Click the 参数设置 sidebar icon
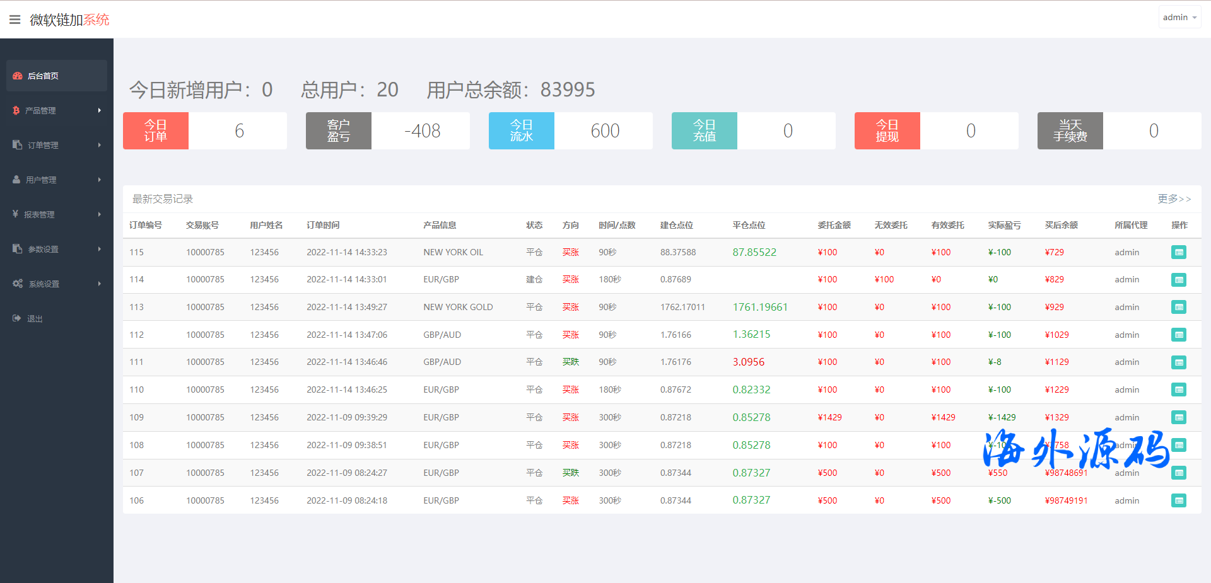Viewport: 1211px width, 583px height. pos(17,249)
